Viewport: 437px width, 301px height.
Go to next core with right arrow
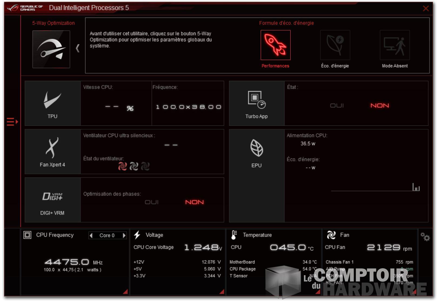(124, 236)
